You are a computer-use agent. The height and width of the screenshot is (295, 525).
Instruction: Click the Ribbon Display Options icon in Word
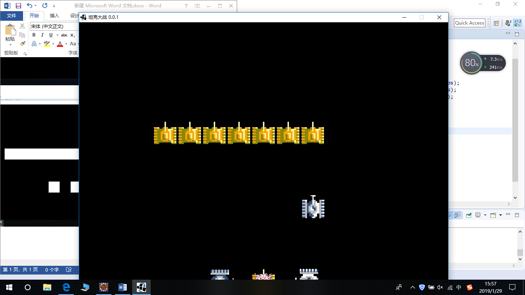click(198, 6)
